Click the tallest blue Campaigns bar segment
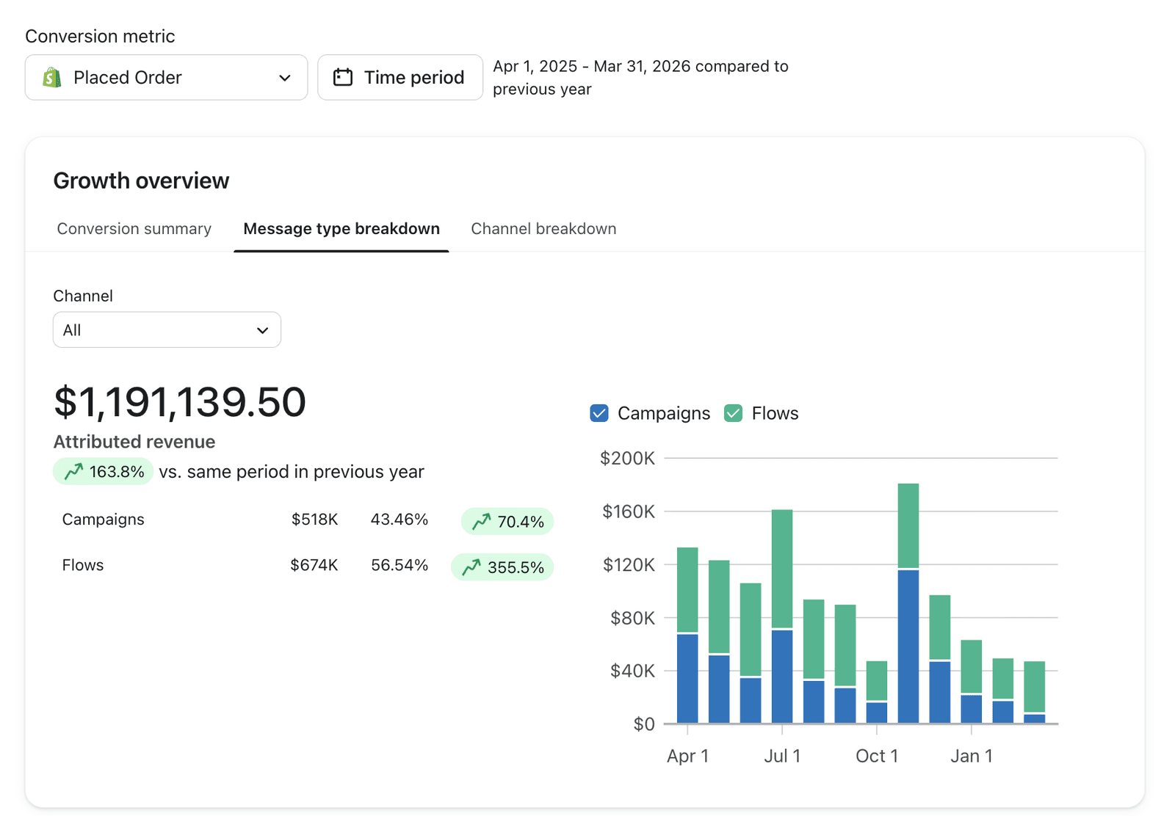 pos(908,646)
